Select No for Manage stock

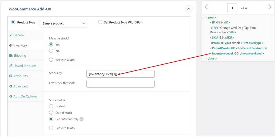pos(51,51)
